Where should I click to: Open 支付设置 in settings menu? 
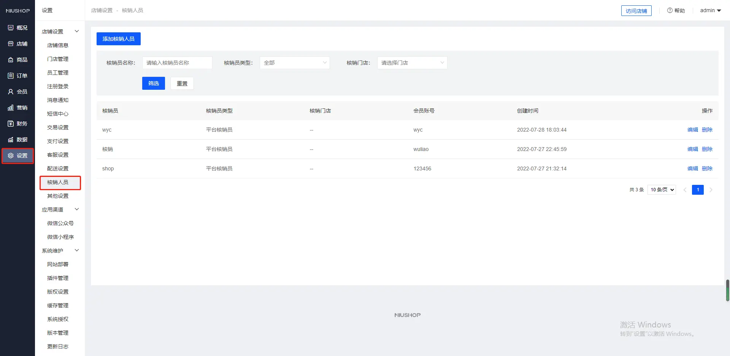click(x=58, y=141)
